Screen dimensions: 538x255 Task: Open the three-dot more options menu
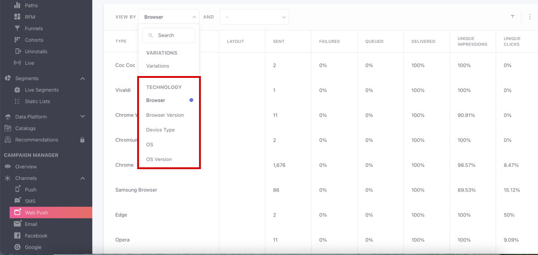point(529,17)
